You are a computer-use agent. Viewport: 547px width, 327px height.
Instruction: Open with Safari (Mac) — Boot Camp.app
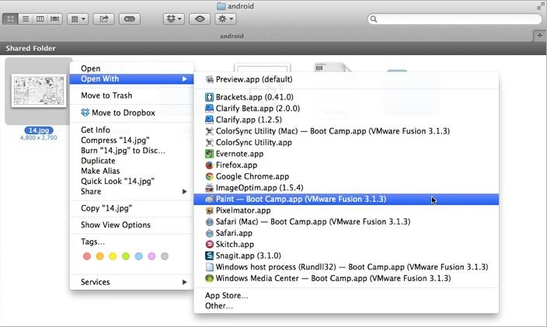[x=346, y=221]
